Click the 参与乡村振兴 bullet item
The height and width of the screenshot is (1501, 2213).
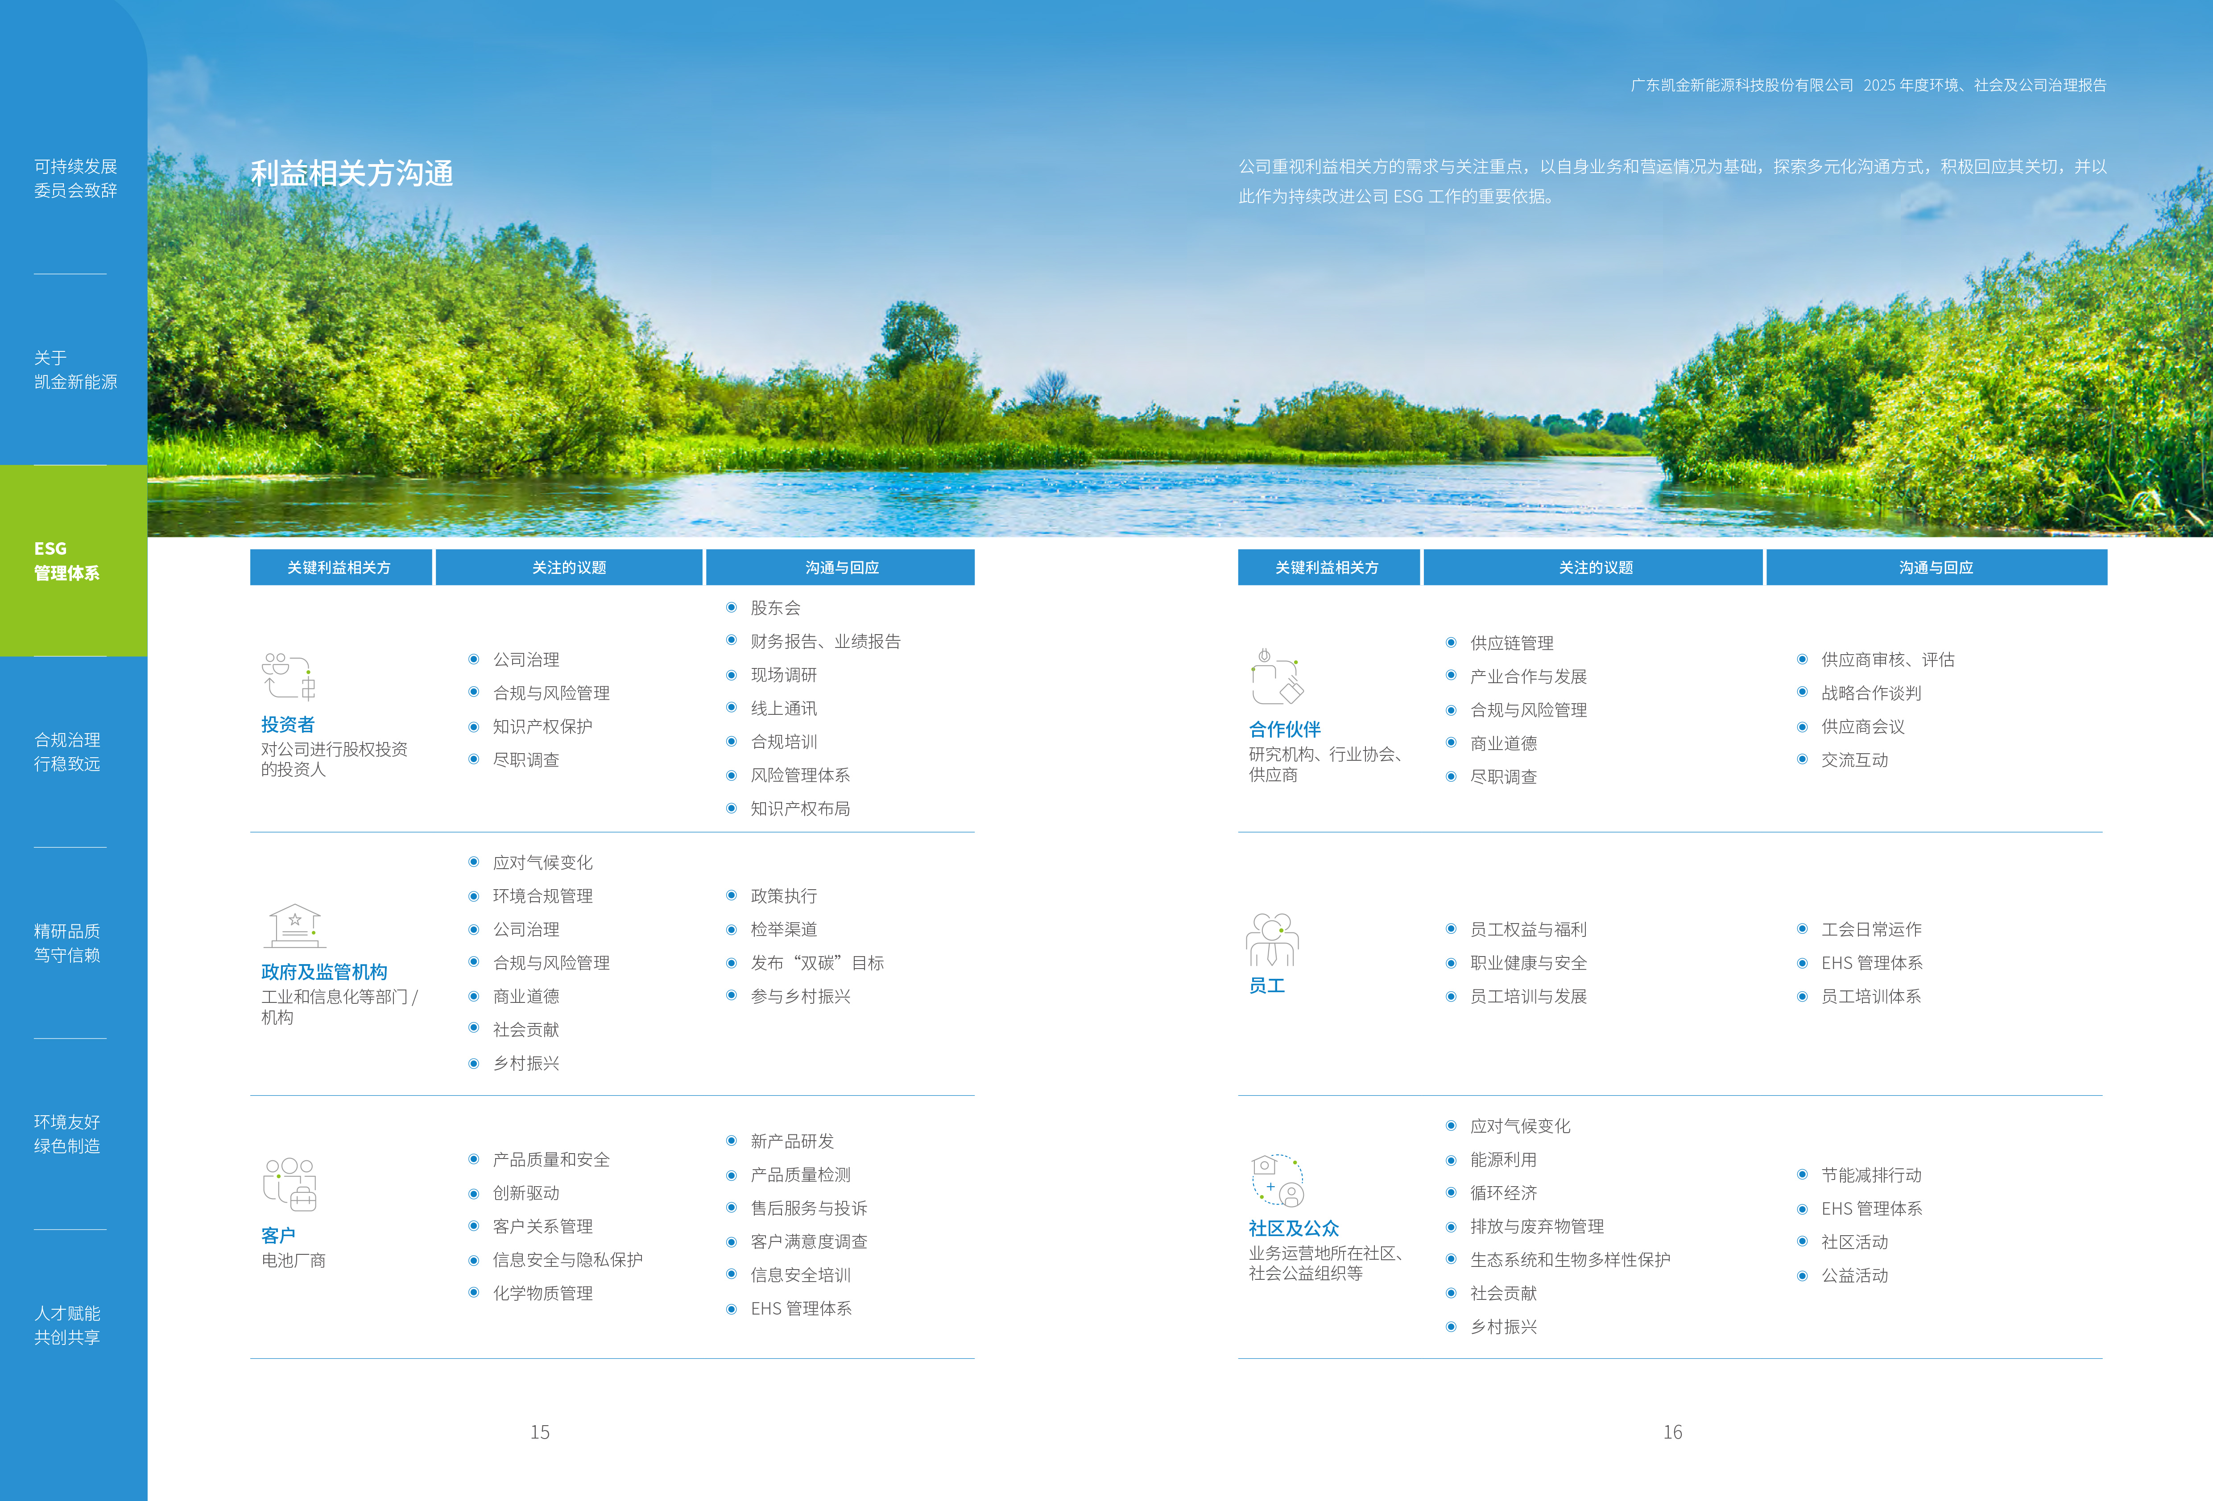click(800, 997)
